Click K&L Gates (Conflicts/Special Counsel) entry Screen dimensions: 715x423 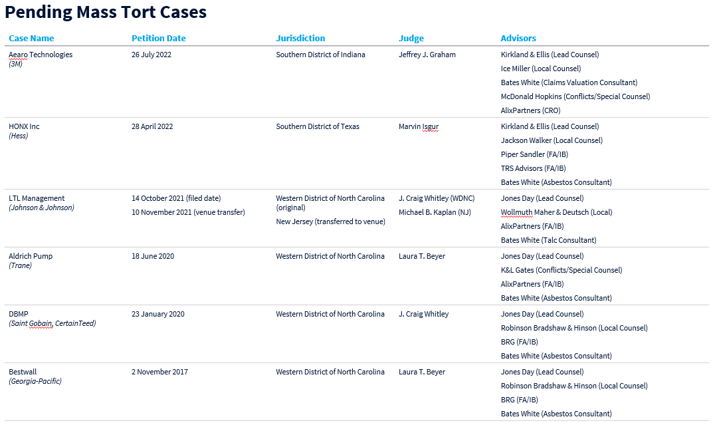tap(562, 270)
